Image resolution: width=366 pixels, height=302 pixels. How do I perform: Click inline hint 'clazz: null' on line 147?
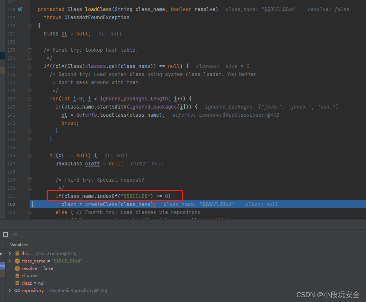(x=147, y=164)
